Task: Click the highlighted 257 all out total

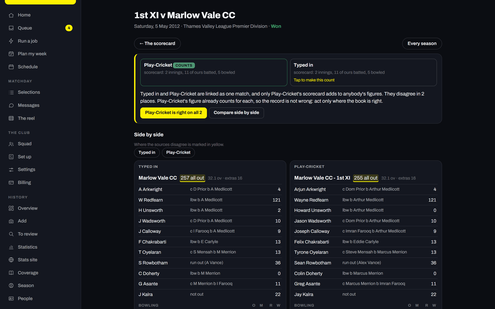Action: 192,178
